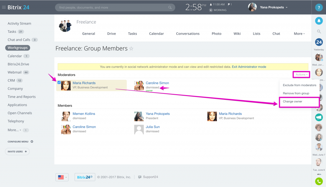This screenshot has height=187, width=326.
Task: Uncheck the Maria Richards moderator checkbox
Action: (x=59, y=82)
